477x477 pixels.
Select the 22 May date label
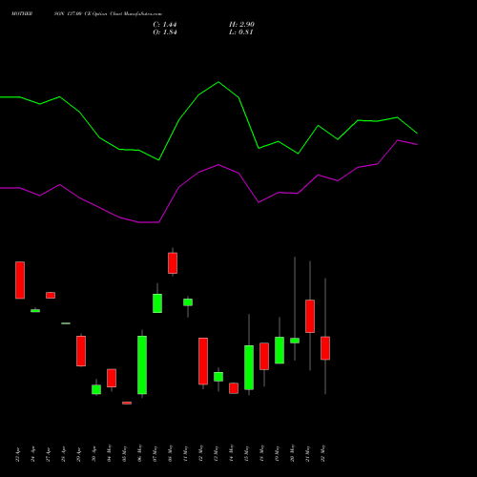[323, 453]
